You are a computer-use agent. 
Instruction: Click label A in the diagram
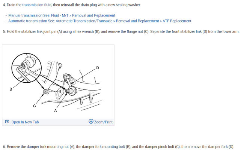pyautogui.click(x=56, y=110)
